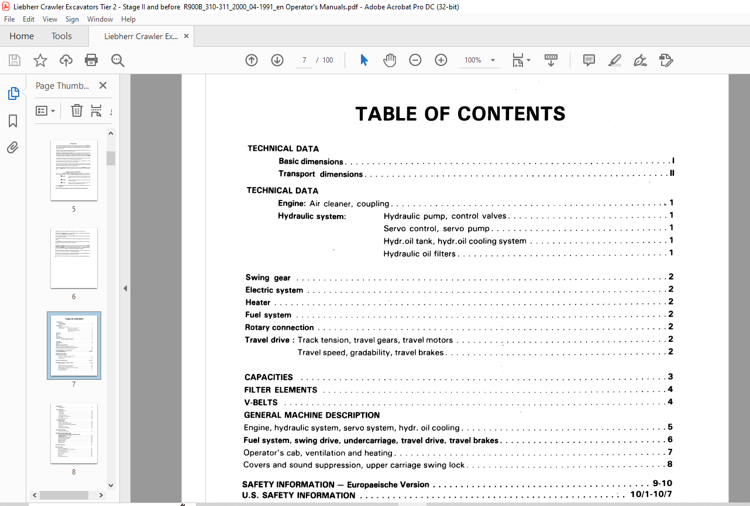Click the thumbnails vertical scrollbar handle
750x506 pixels.
tap(111, 158)
